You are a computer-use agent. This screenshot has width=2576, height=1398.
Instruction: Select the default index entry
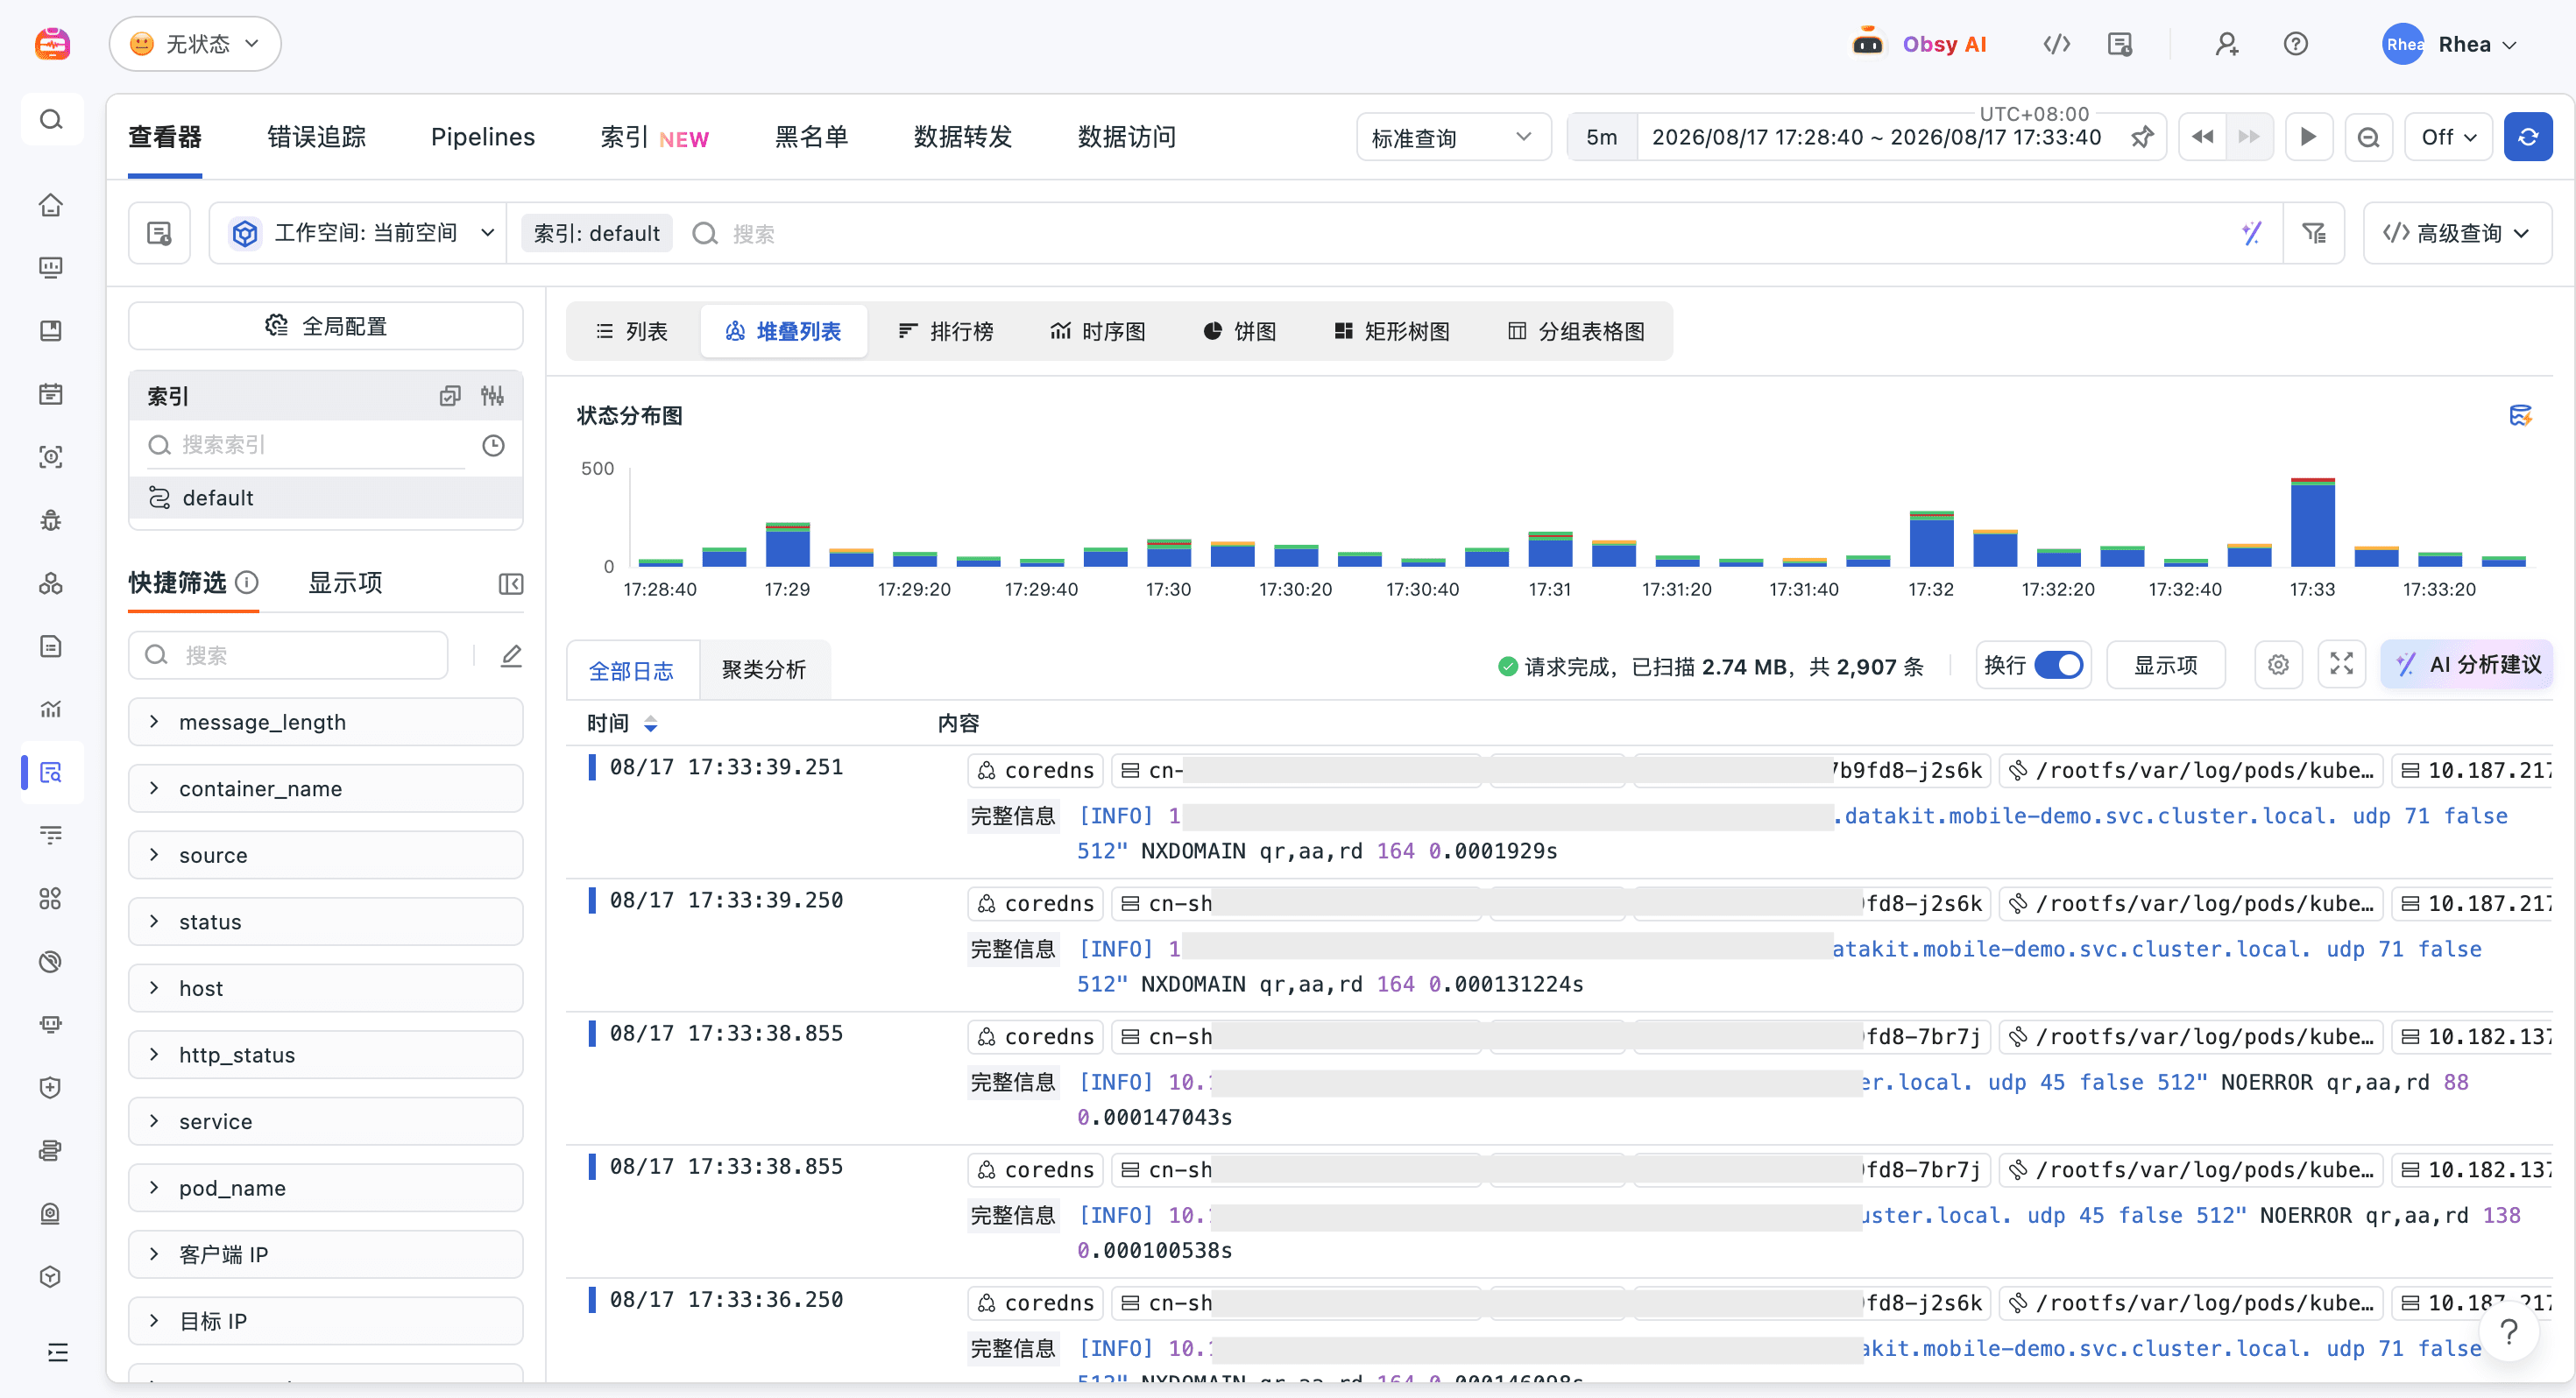325,498
